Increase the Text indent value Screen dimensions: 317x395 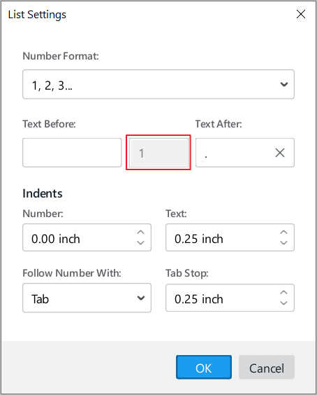pos(283,233)
